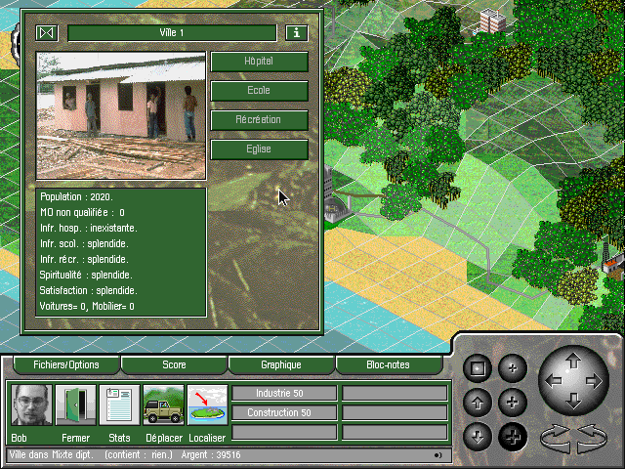Viewport: 625px width, 469px height.
Task: Click the Argent : 39516 status text
Action: coord(211,455)
